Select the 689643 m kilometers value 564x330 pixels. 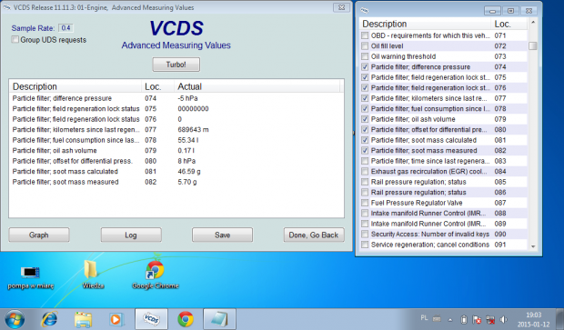point(193,129)
